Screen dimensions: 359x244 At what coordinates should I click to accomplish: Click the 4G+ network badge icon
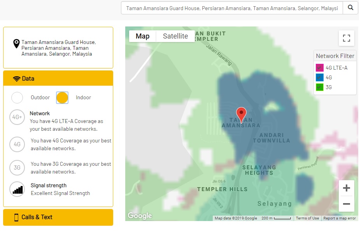(17, 117)
